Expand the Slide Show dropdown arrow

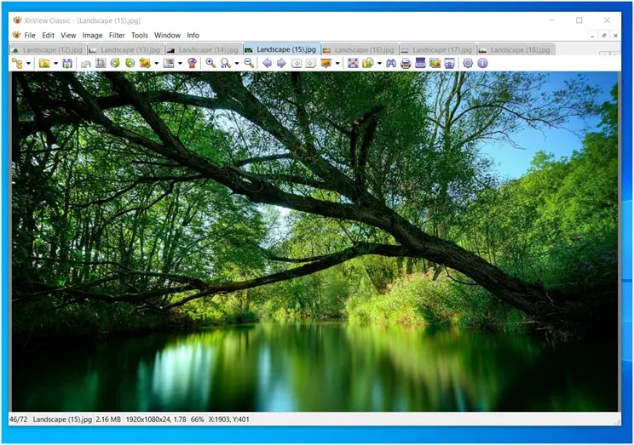click(x=337, y=64)
